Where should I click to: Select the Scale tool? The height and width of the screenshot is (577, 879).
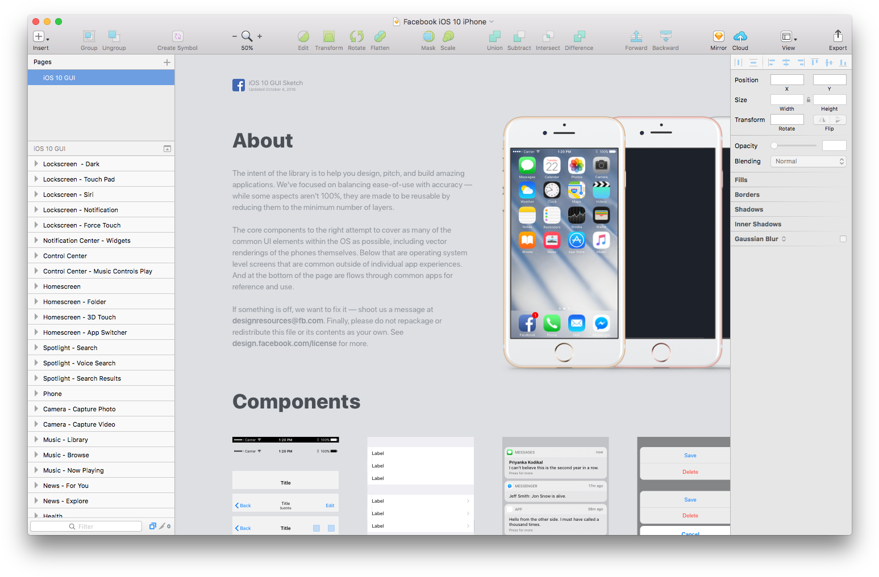pyautogui.click(x=448, y=36)
